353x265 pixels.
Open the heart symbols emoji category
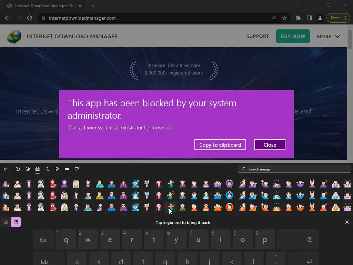pyautogui.click(x=77, y=169)
